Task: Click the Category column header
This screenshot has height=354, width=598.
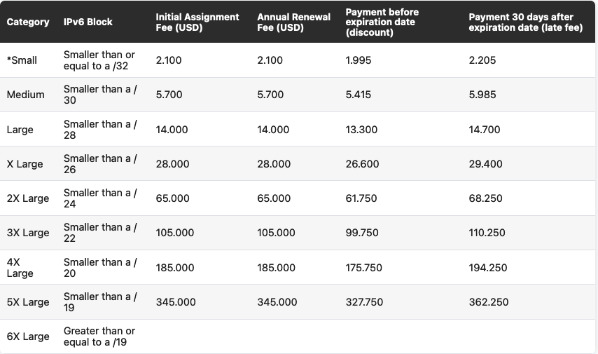Action: click(x=28, y=22)
